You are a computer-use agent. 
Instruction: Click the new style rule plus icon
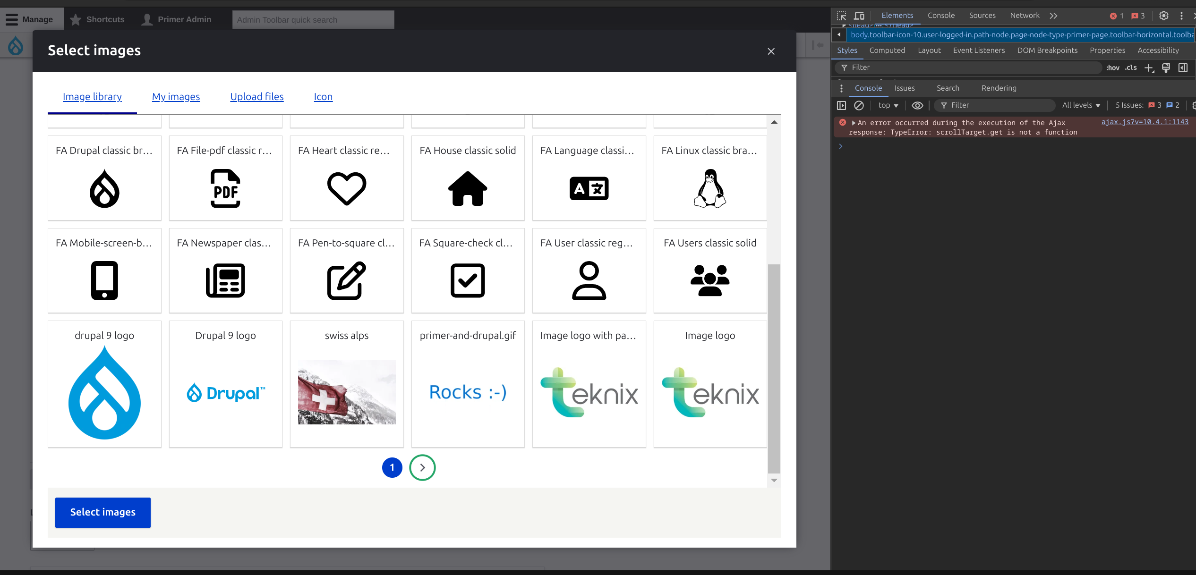click(1149, 68)
